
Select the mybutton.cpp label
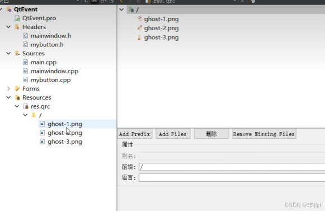click(x=51, y=80)
